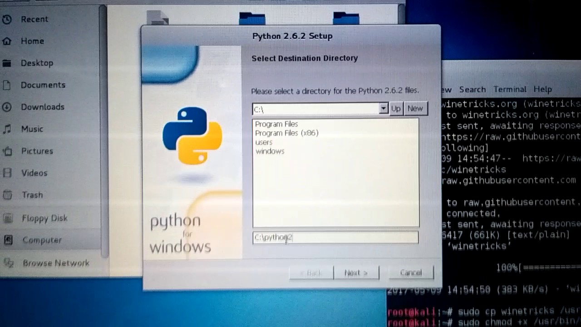The image size is (581, 327).
Task: Click Next in Python setup
Action: coord(356,273)
